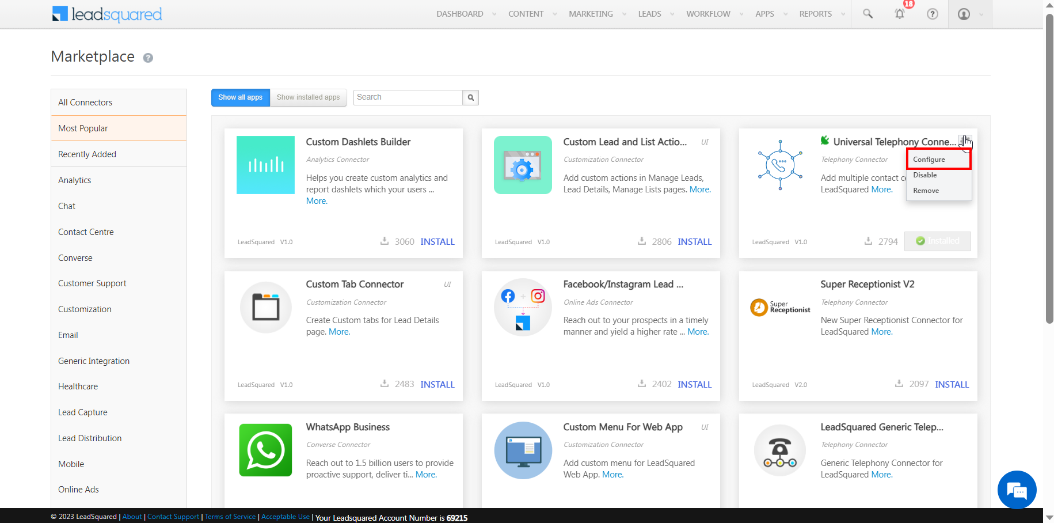Select Configure from the connector menu
The image size is (1054, 523).
pyautogui.click(x=939, y=160)
